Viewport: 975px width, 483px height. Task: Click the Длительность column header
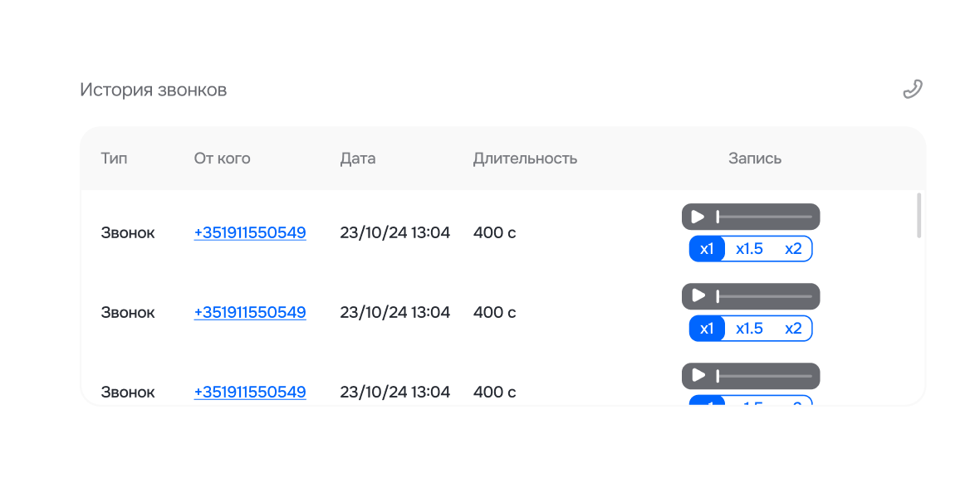click(x=525, y=159)
